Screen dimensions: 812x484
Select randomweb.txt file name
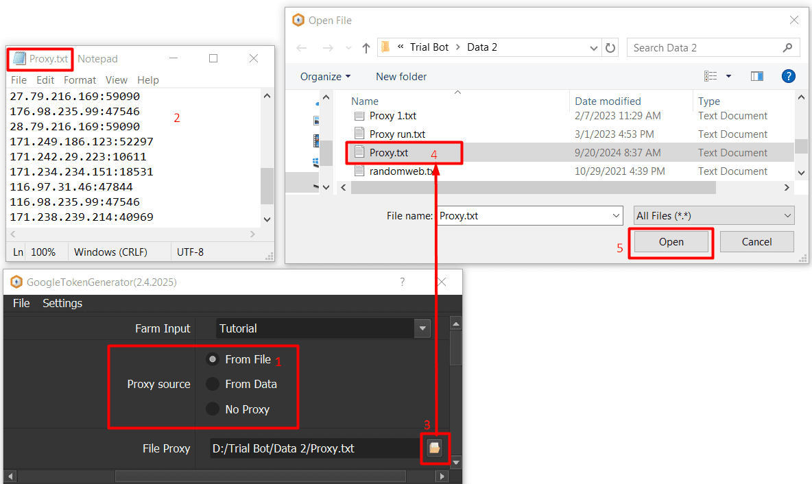coord(402,171)
